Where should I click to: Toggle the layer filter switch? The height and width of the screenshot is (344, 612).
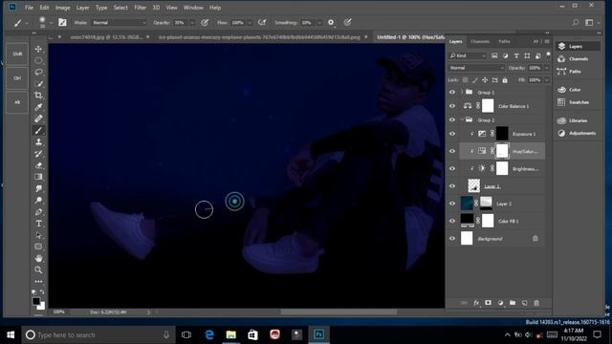pos(548,54)
